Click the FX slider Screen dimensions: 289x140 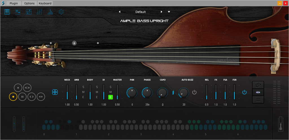216,92
